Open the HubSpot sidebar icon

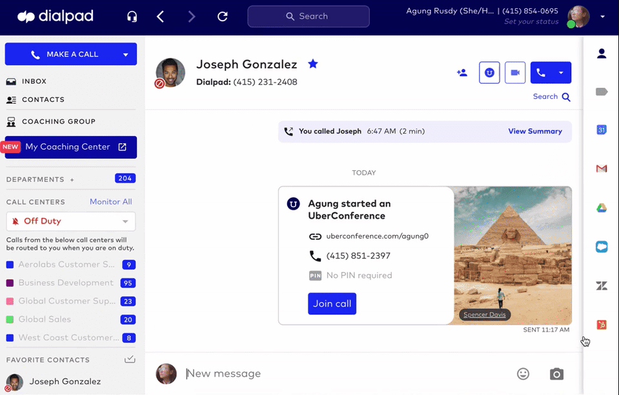(602, 325)
